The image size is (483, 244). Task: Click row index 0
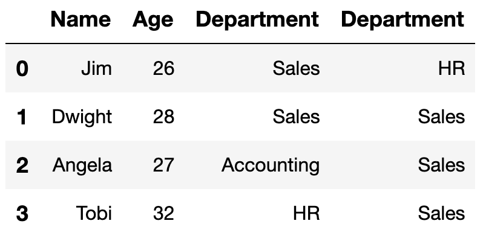click(22, 68)
